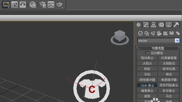Select the Cameras category icon
Image resolution: width=182 pixels, height=102 pixels.
(159, 33)
